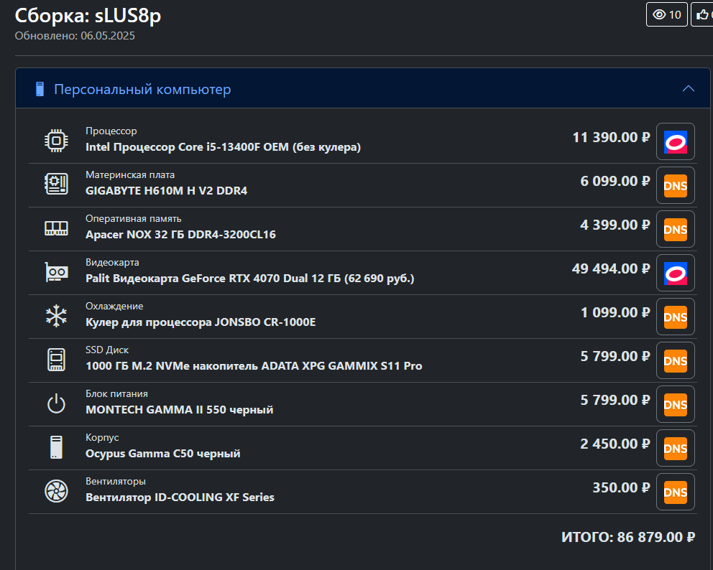Open the DNS store button for Apacer NOX RAM
The height and width of the screenshot is (570, 713).
(675, 229)
